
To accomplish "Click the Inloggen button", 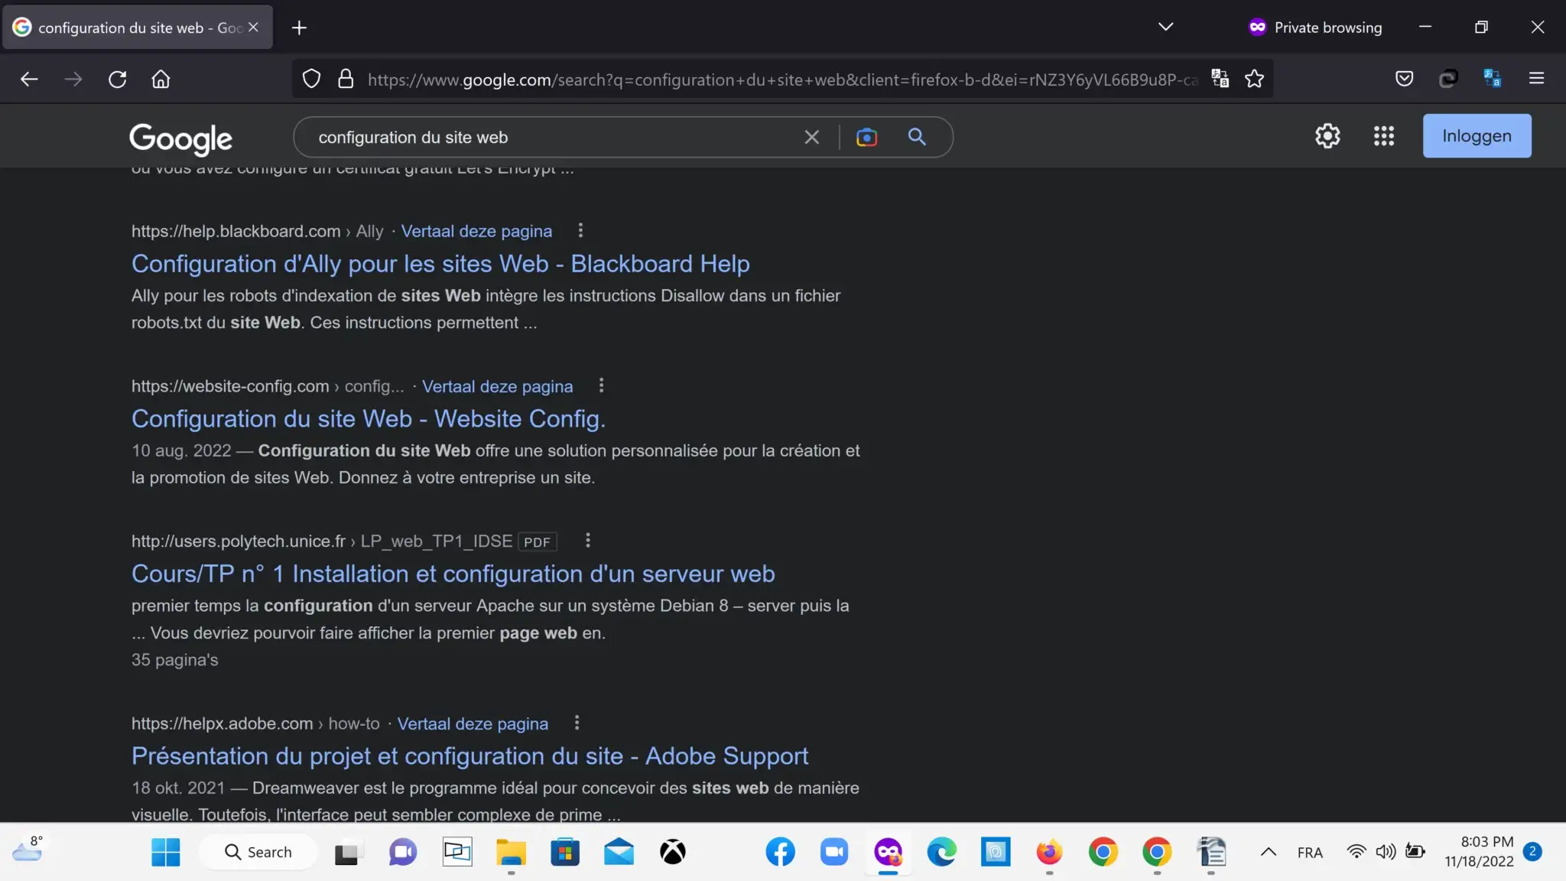I will pos(1477,136).
